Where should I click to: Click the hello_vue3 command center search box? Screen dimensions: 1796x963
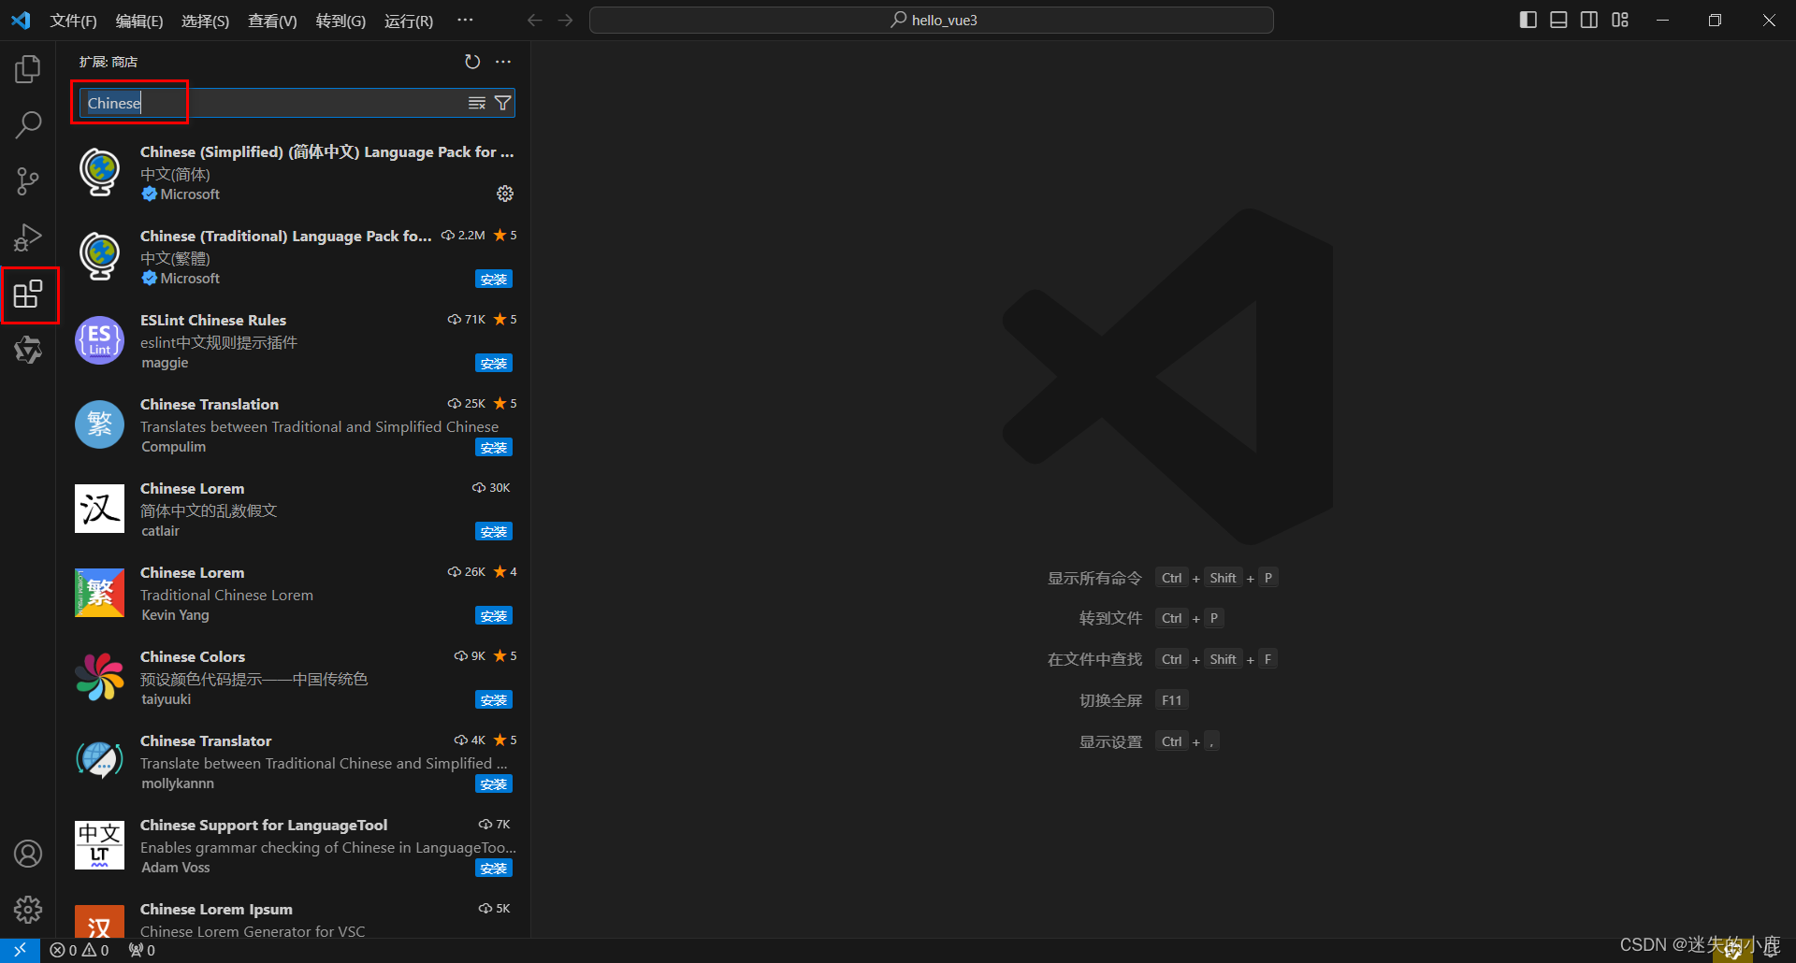coord(932,21)
